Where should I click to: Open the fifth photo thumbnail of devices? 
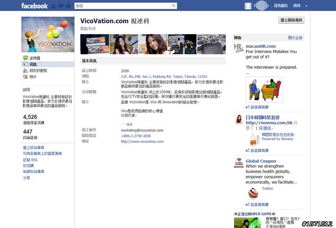click(x=211, y=44)
